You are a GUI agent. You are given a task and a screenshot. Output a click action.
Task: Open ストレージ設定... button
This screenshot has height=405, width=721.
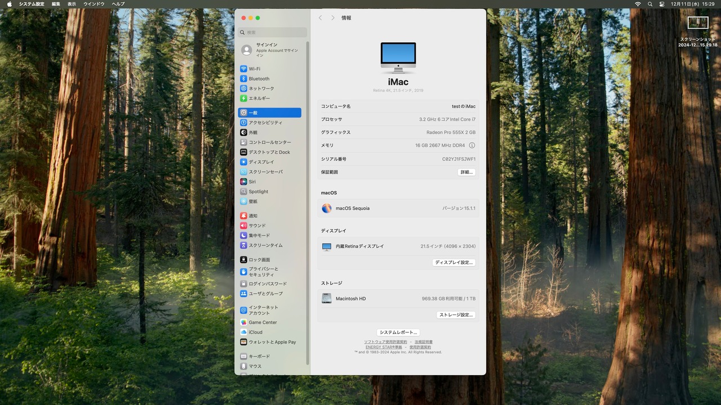(x=456, y=315)
